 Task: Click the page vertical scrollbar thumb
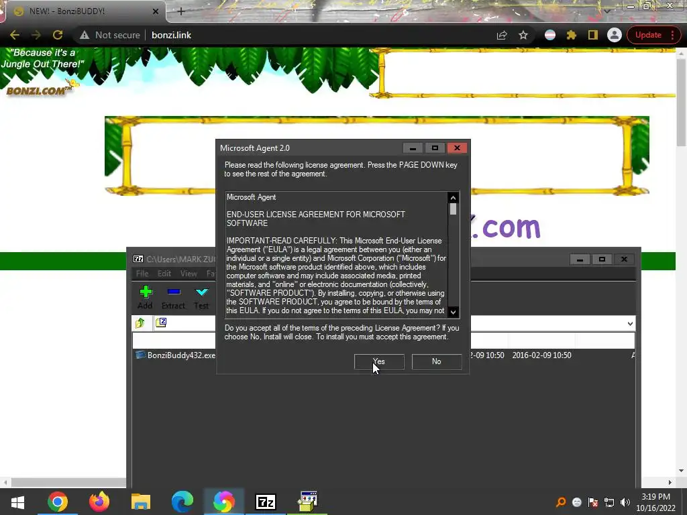[x=681, y=102]
